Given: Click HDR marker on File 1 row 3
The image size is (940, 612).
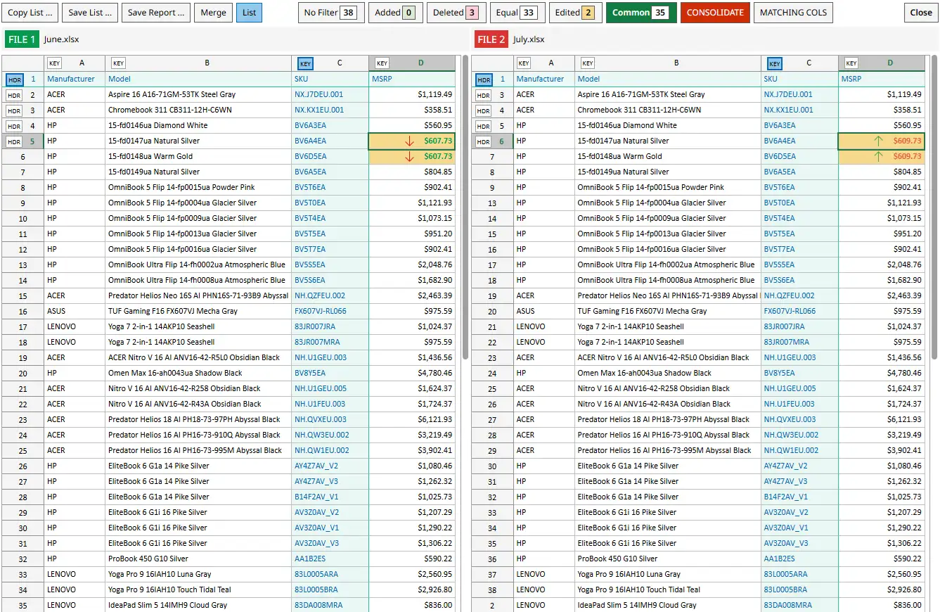Looking at the screenshot, I should pos(14,110).
